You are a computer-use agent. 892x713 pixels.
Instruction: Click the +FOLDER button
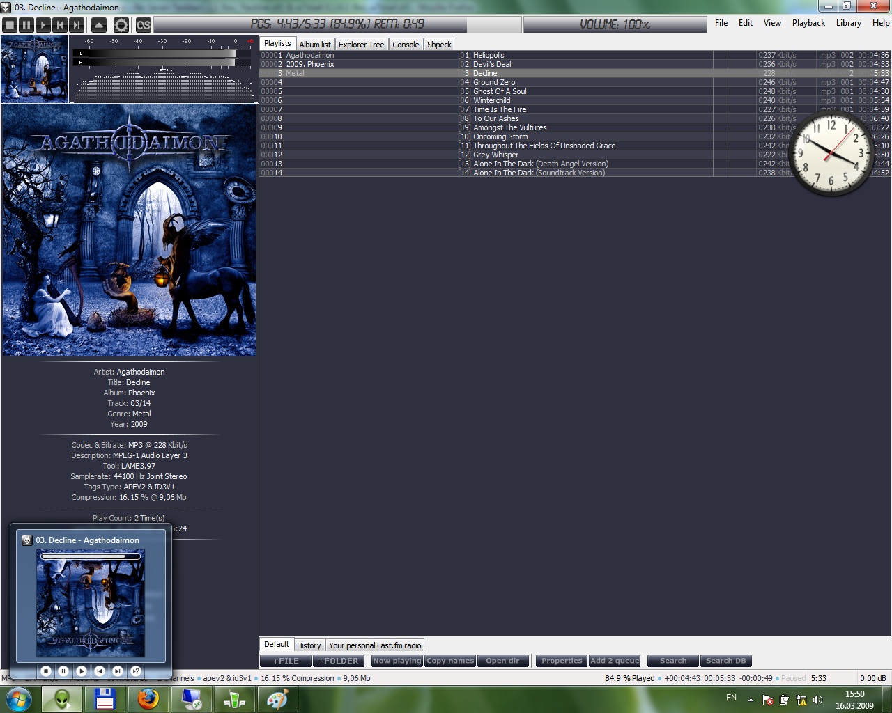click(339, 661)
